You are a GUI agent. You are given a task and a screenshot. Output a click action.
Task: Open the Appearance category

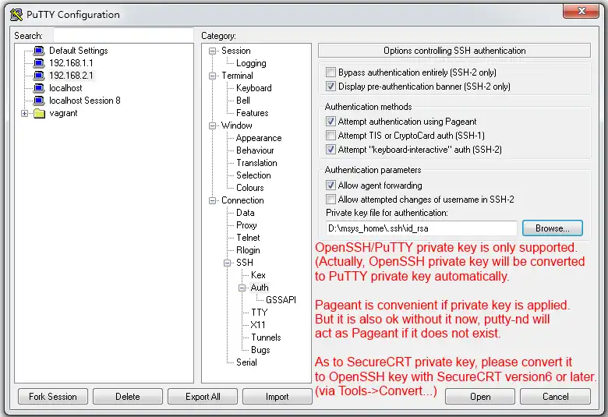tap(259, 138)
